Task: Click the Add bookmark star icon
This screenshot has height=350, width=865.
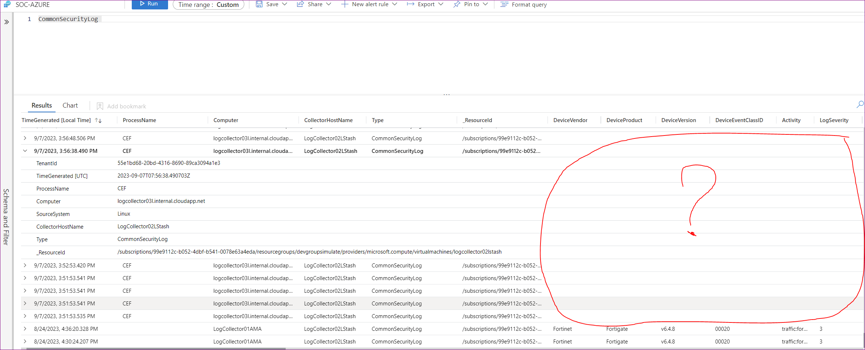Action: tap(100, 106)
